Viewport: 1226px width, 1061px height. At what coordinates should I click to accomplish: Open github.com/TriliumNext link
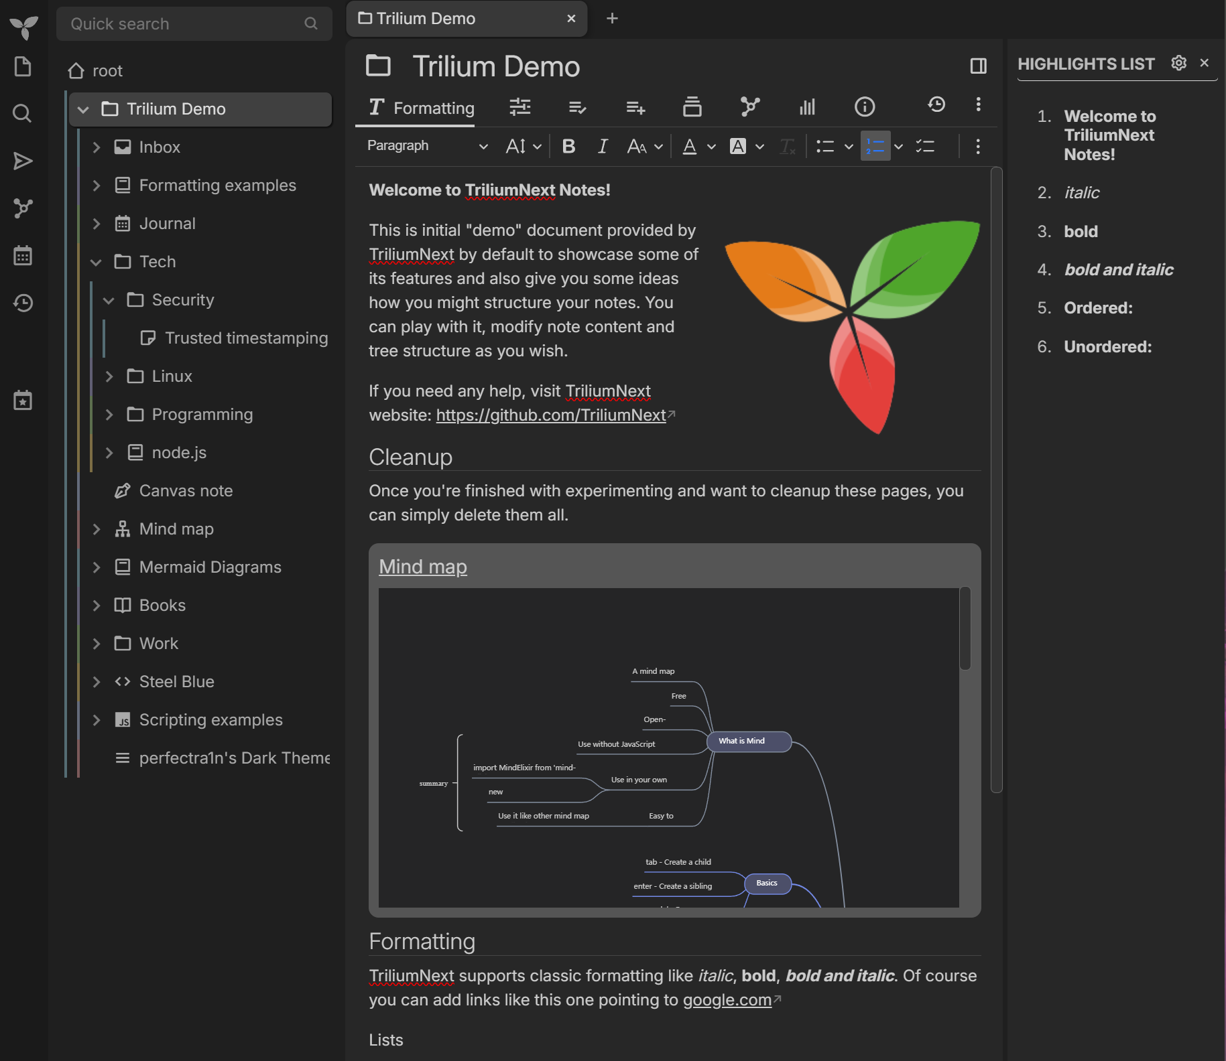click(x=551, y=415)
